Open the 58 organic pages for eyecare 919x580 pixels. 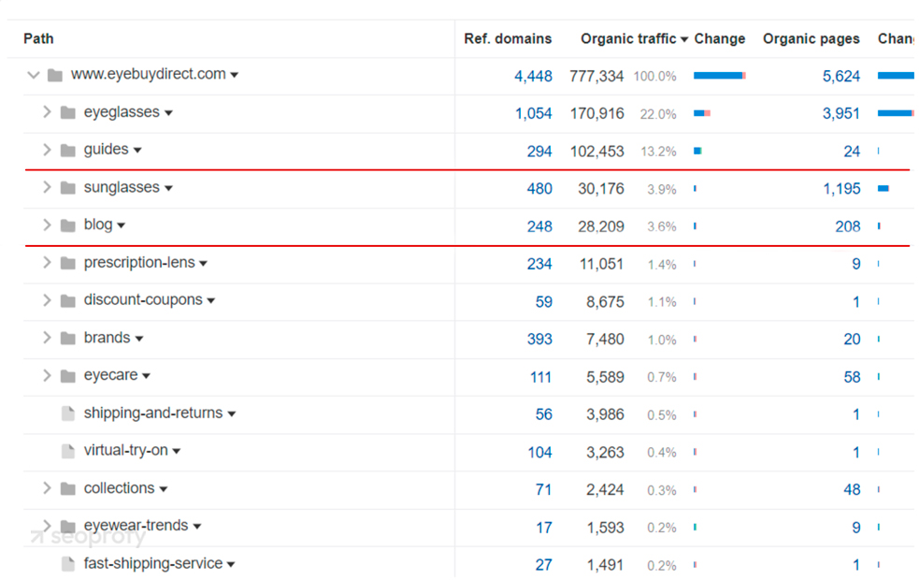click(852, 377)
